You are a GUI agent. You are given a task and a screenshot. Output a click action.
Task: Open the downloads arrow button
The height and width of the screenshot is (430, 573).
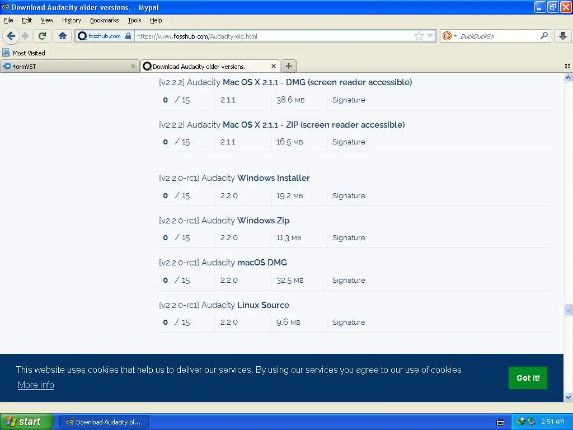563,36
